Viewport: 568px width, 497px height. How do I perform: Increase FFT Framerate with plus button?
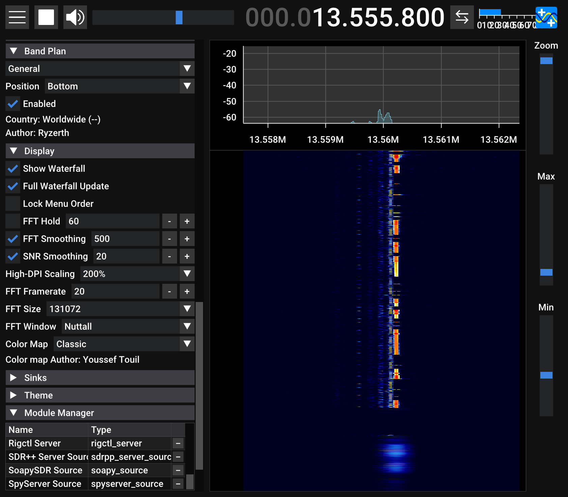pyautogui.click(x=187, y=291)
